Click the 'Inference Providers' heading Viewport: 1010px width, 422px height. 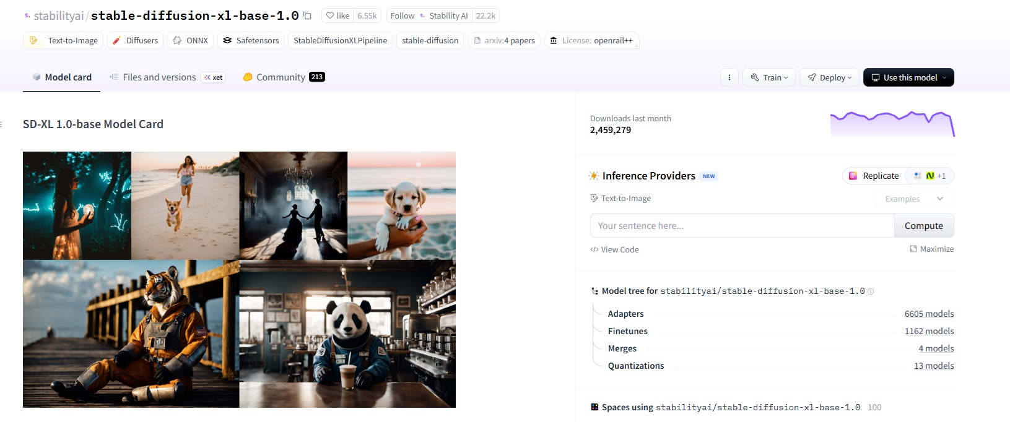648,176
